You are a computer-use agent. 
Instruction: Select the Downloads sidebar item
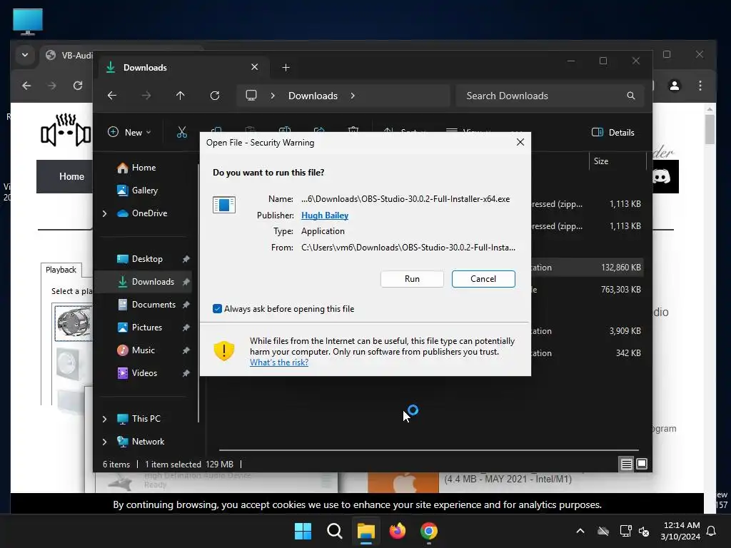[x=144, y=281]
